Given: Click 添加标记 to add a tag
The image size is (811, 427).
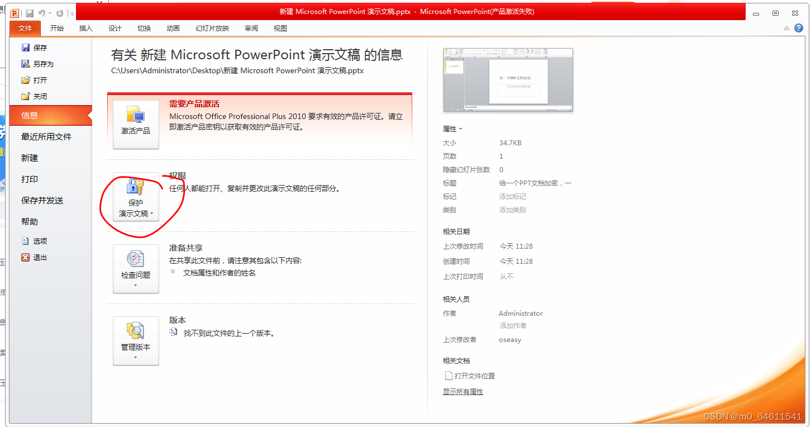Looking at the screenshot, I should point(513,197).
